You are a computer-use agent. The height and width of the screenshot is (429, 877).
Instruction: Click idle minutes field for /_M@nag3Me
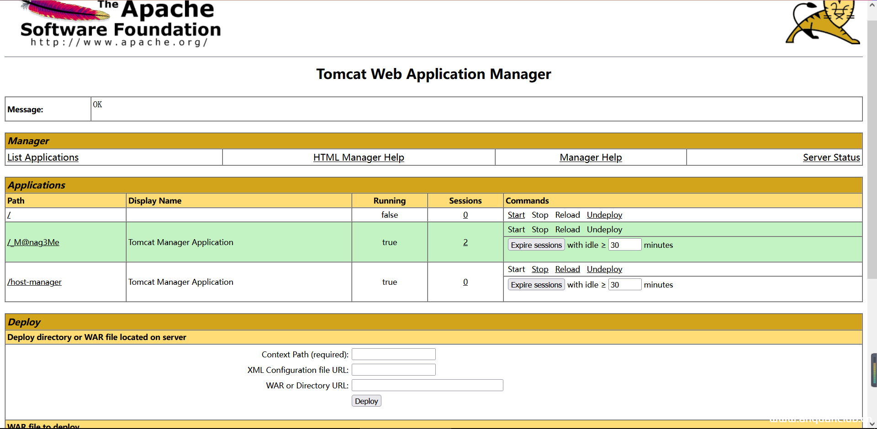point(624,245)
